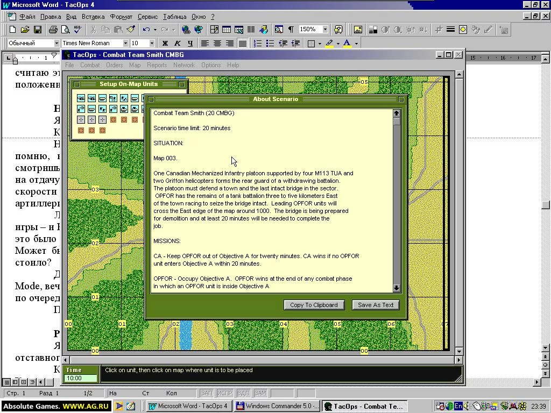This screenshot has height=413, width=551.
Task: Toggle ЗАП indicator in Word status bar
Action: pos(207,393)
